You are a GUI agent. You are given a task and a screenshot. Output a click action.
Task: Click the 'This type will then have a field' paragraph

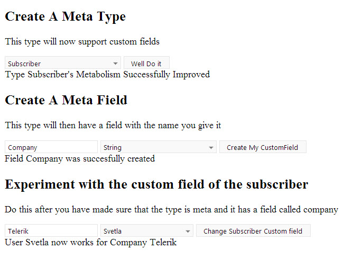[113, 126]
